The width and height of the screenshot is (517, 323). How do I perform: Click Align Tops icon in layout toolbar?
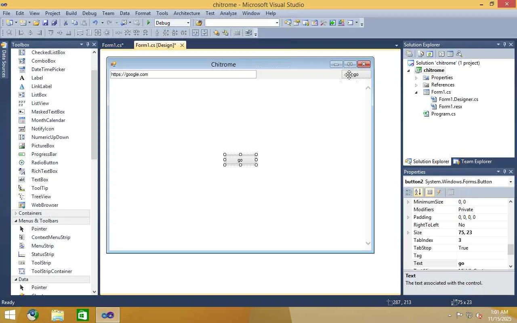(51, 33)
